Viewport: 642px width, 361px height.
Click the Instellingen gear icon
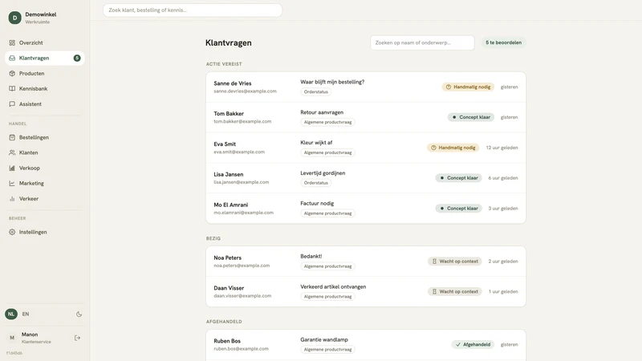coord(12,232)
